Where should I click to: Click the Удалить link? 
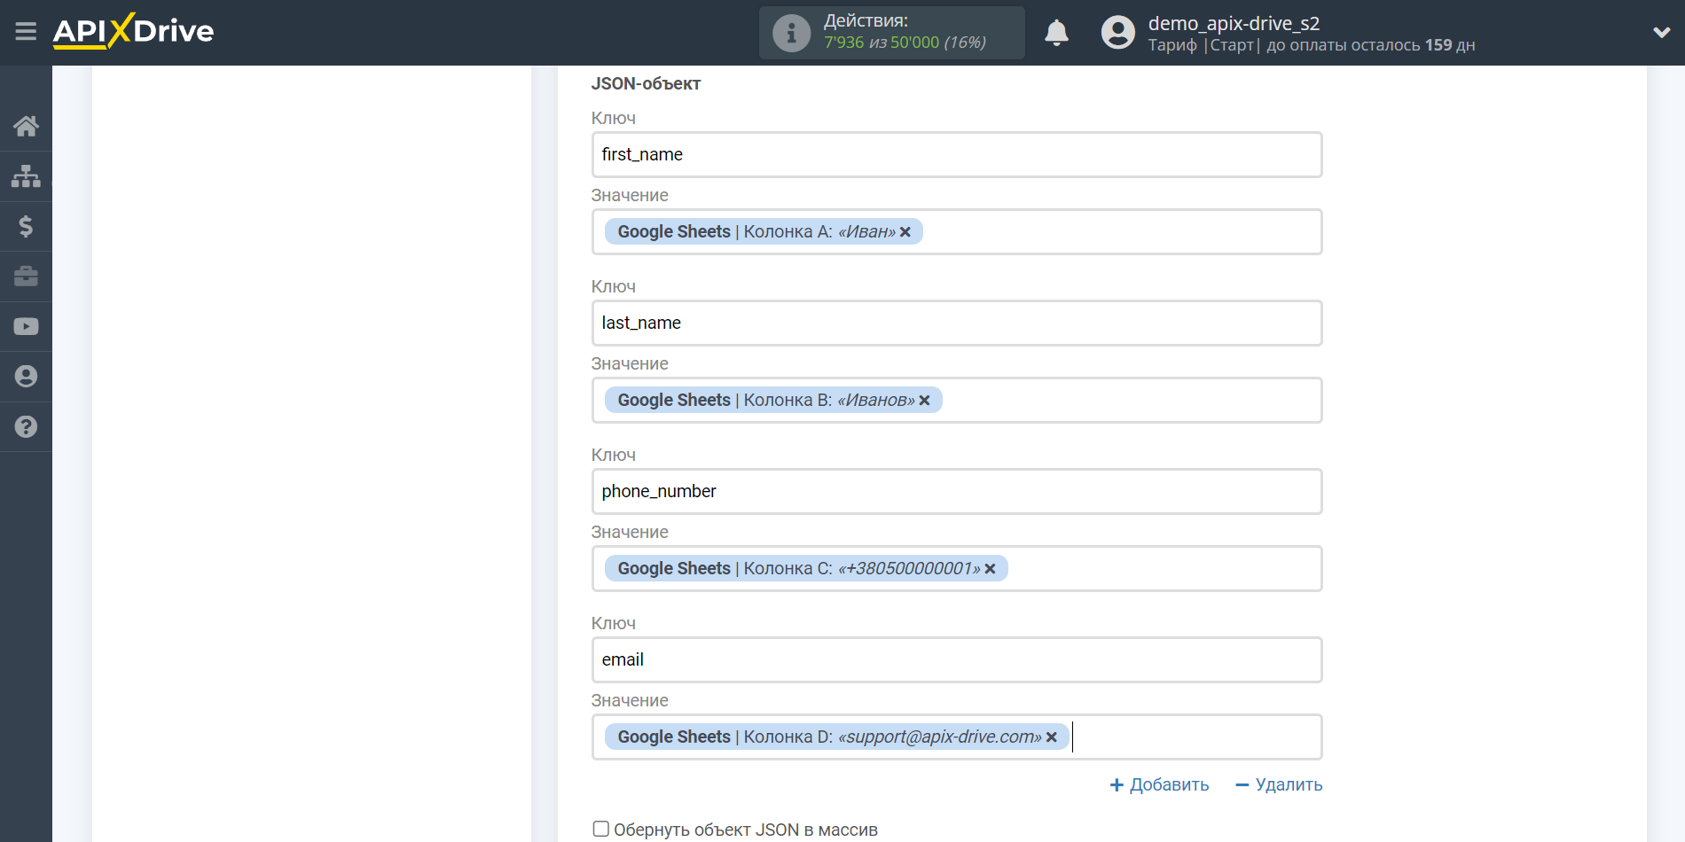point(1278,784)
